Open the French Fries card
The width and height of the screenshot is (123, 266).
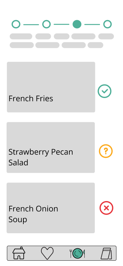pos(51,87)
